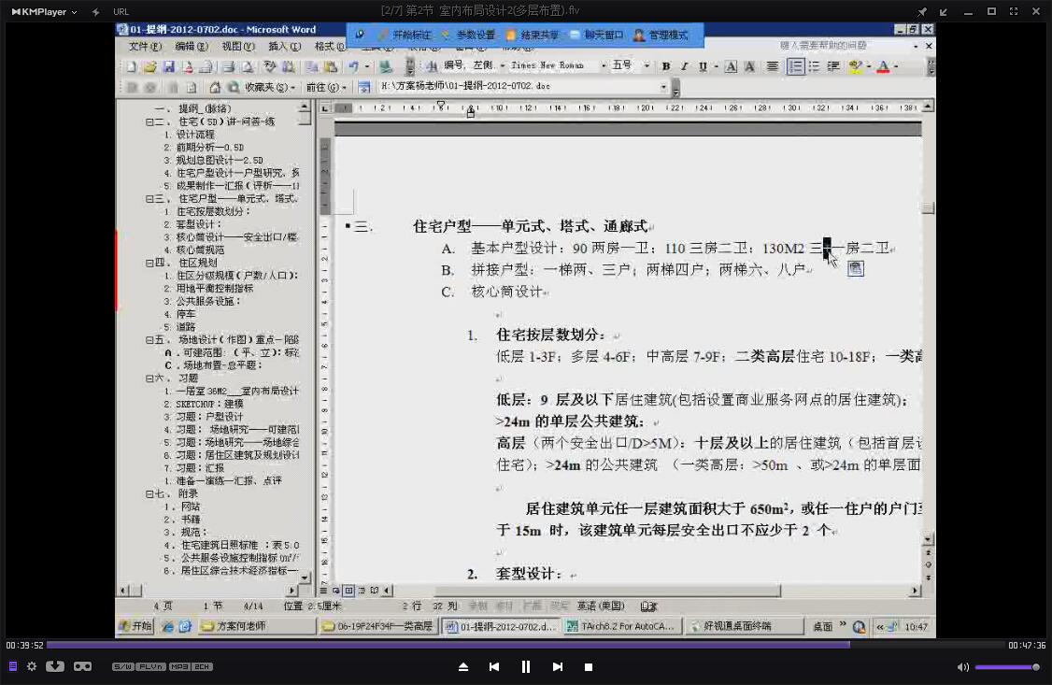This screenshot has height=685, width=1052.
Task: Open the 编辑 menu in Word
Action: click(x=192, y=47)
